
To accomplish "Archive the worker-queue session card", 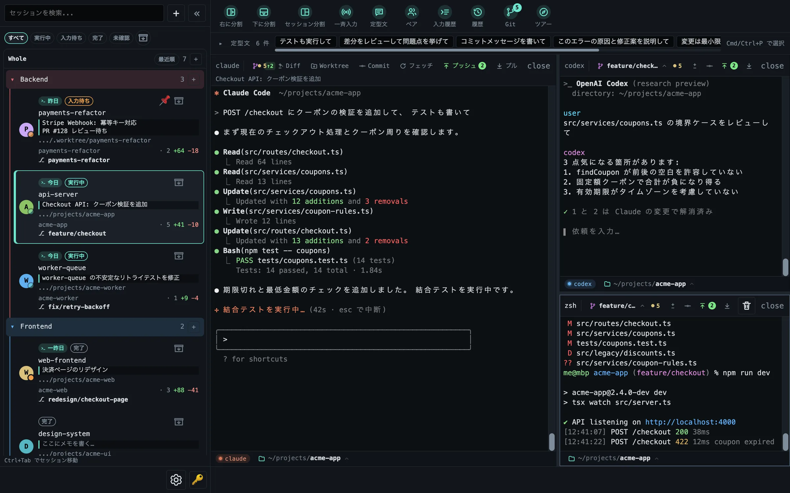I will (x=179, y=256).
